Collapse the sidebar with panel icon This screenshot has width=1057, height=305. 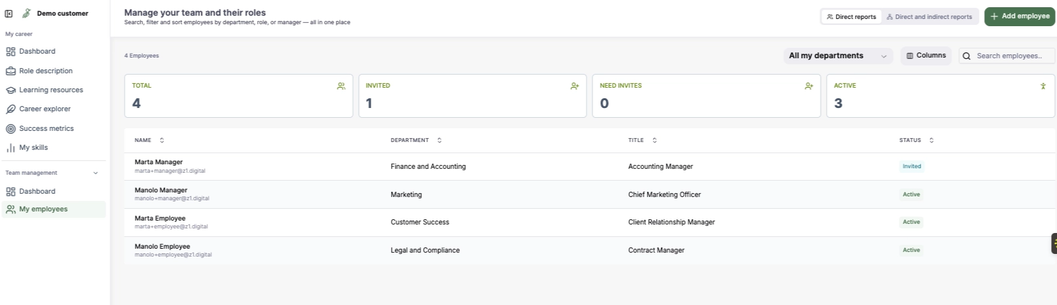pyautogui.click(x=9, y=13)
